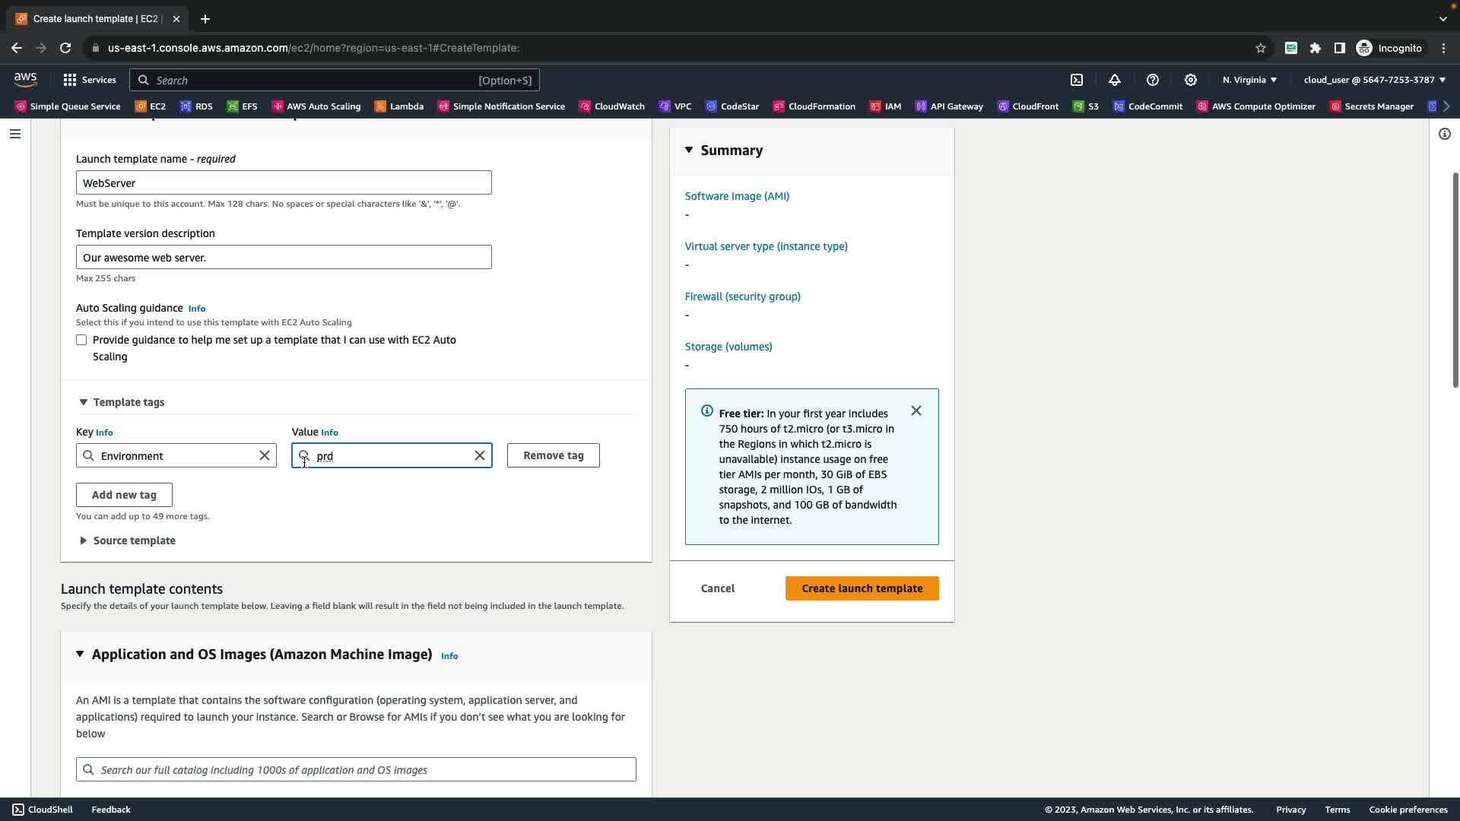
Task: Open the right-side info panel icon
Action: pyautogui.click(x=1445, y=134)
